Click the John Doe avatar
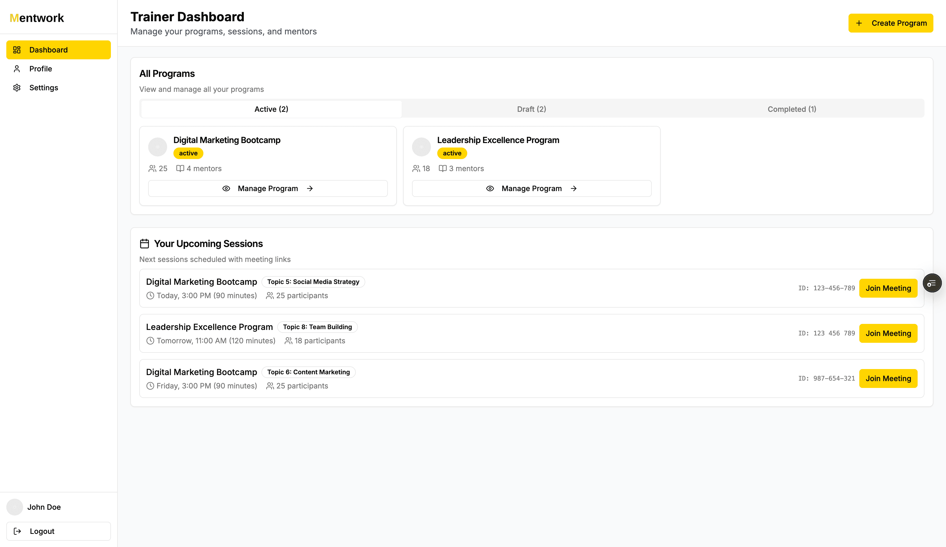The image size is (946, 547). (x=14, y=507)
